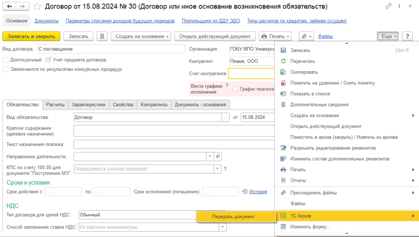Image resolution: width=419 pixels, height=237 pixels.
Task: Go back with the left arrow button
Action: tap(9, 7)
